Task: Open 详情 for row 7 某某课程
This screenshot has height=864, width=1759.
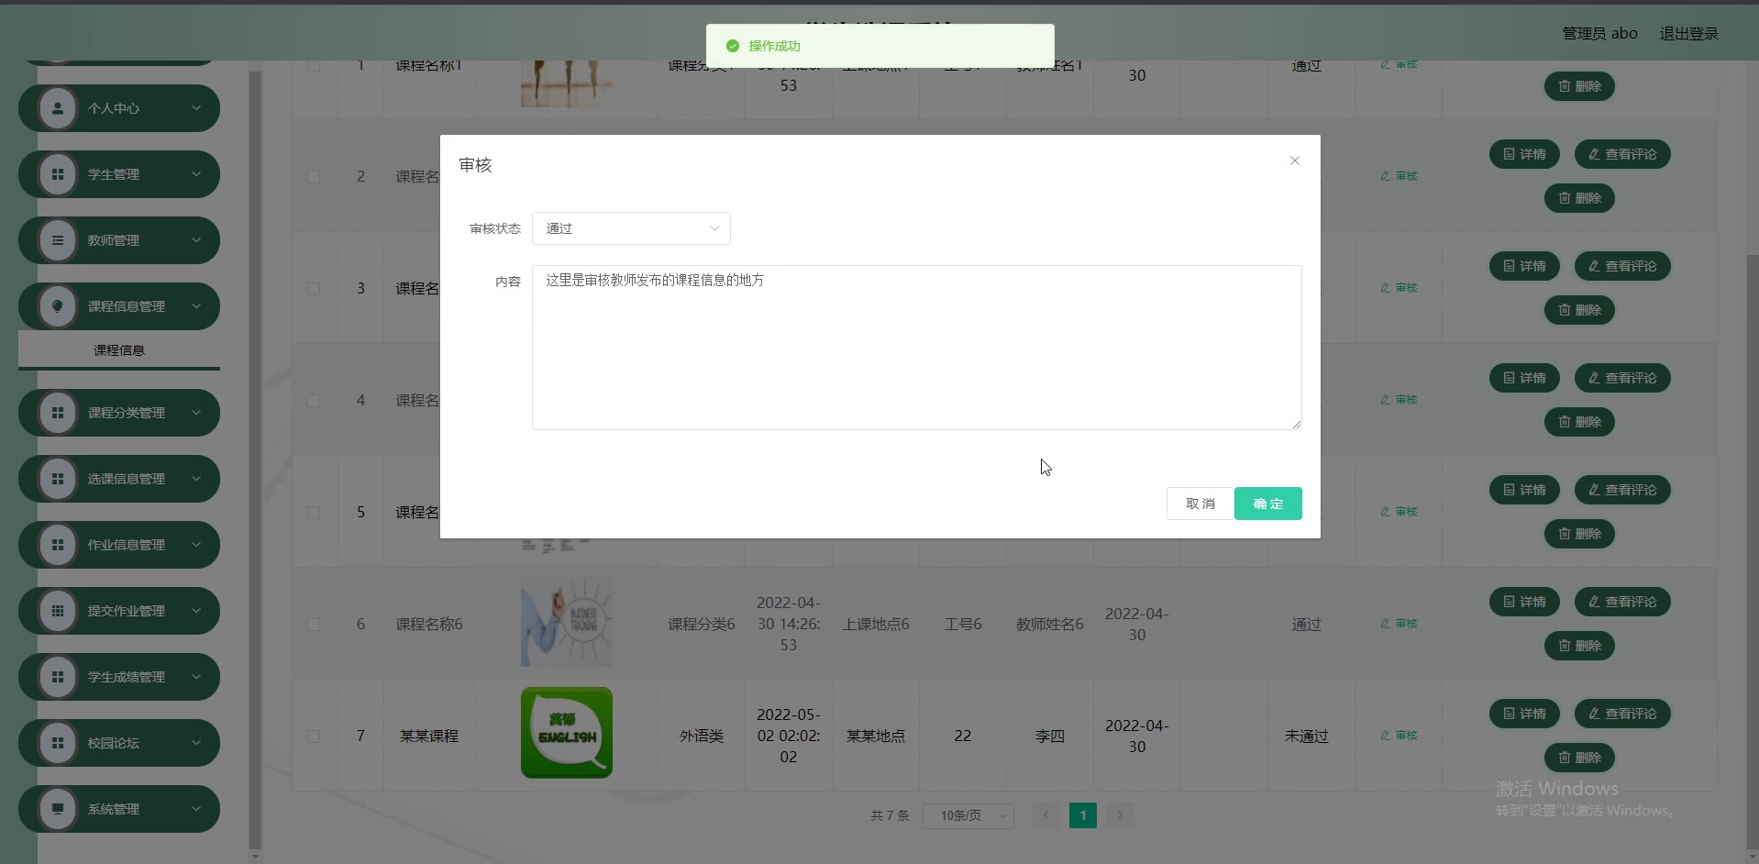Action: (1524, 714)
